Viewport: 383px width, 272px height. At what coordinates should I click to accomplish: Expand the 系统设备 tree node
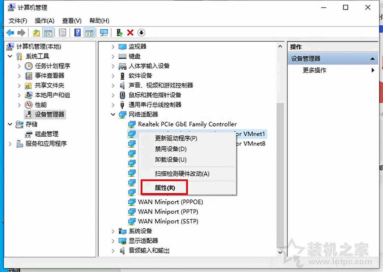point(113,231)
